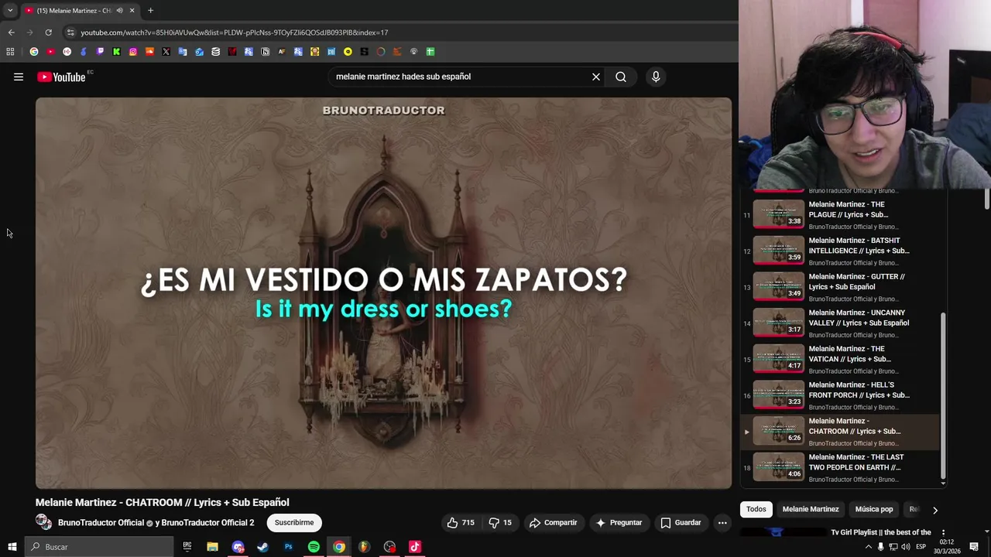Dislike the video with thumbs down
The height and width of the screenshot is (557, 991).
click(x=500, y=523)
